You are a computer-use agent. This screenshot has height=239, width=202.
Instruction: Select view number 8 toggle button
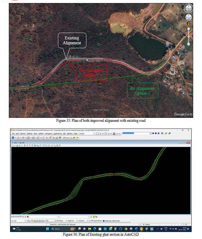point(44,221)
